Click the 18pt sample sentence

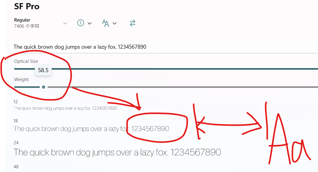click(x=91, y=129)
